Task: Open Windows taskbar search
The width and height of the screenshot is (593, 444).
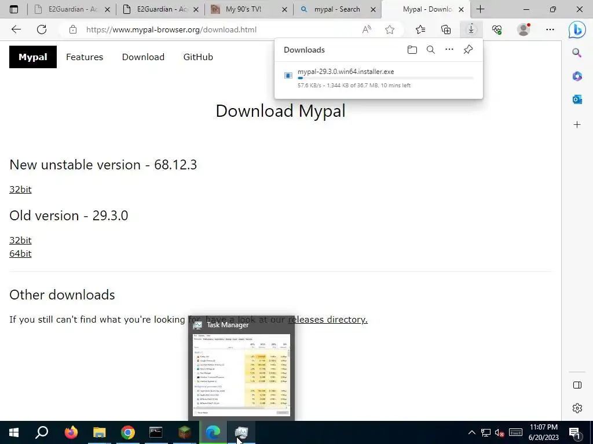Action: (42, 432)
